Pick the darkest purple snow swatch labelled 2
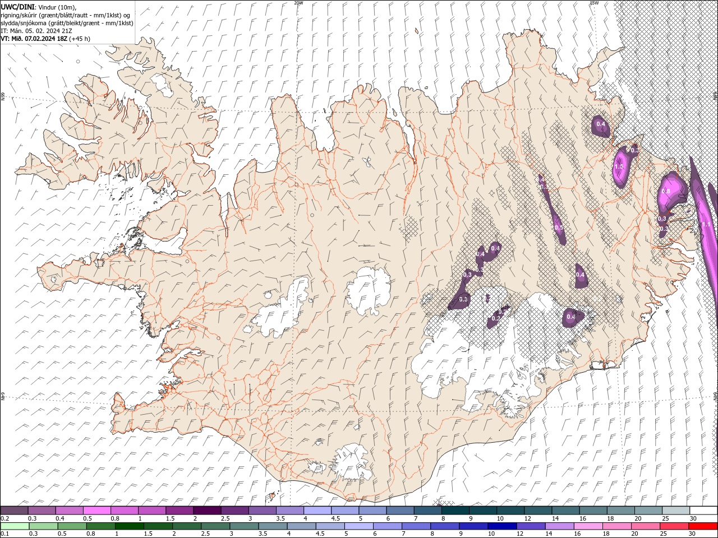 pos(208,511)
